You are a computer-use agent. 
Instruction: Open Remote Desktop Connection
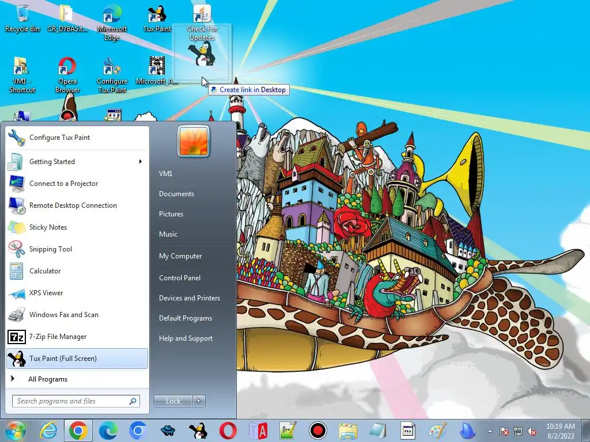77,205
